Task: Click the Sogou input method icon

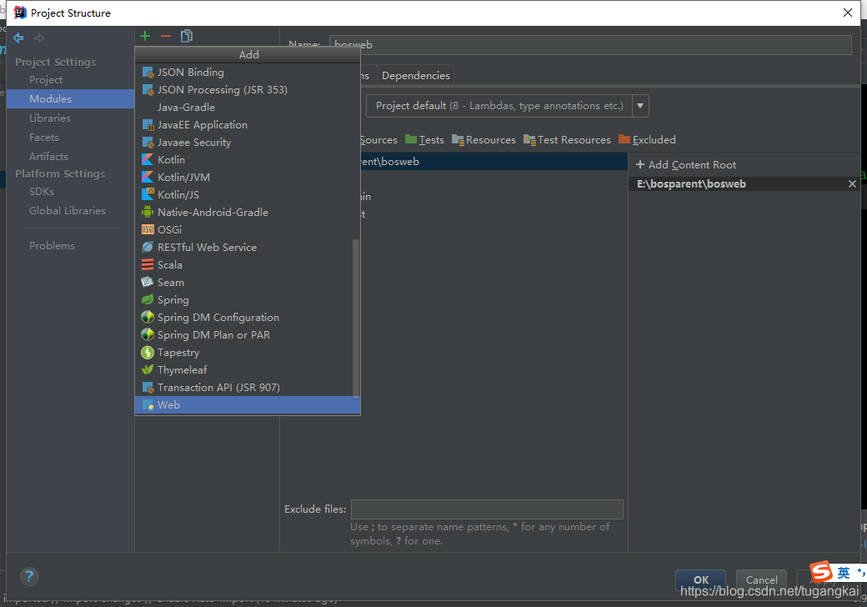Action: point(821,571)
